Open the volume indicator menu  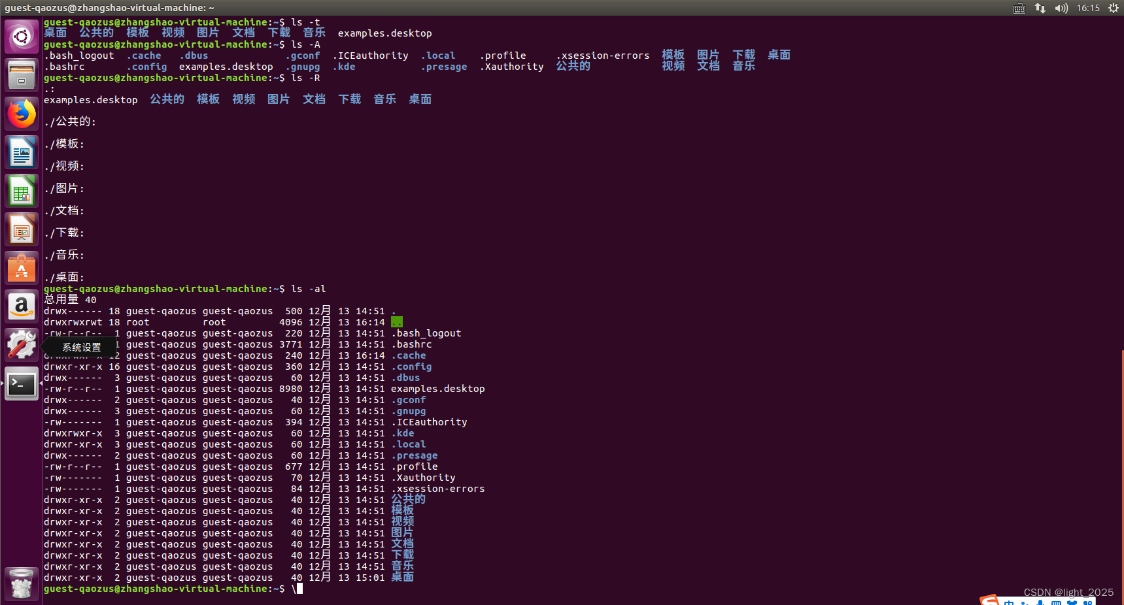1061,8
